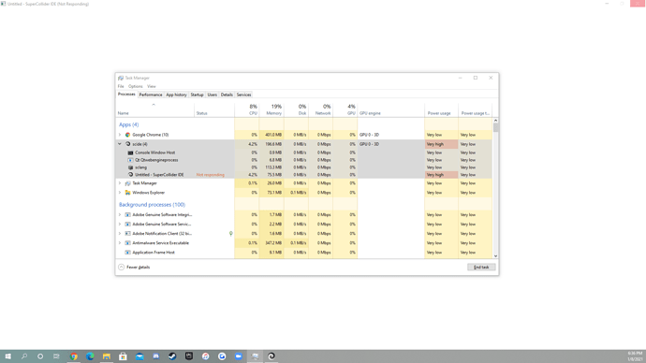Click the green leaf icon beside Adobe Notification Client
The width and height of the screenshot is (646, 363).
[x=230, y=234]
